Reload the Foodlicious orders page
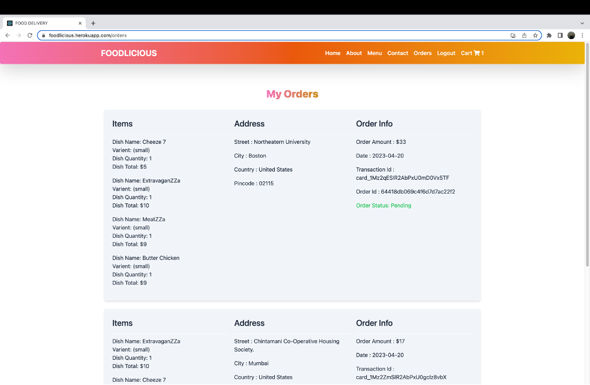The image size is (590, 385). point(30,35)
